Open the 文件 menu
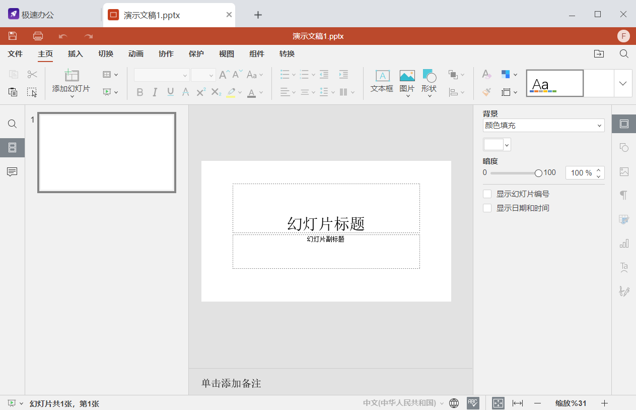 click(x=16, y=54)
